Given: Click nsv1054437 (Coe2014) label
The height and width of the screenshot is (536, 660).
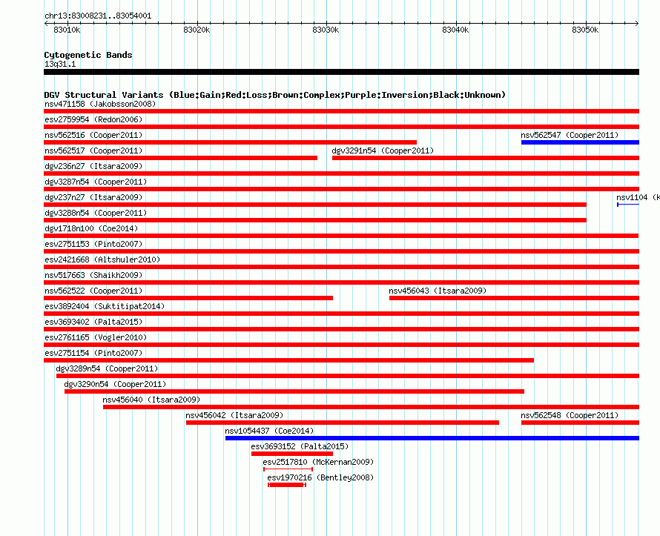Looking at the screenshot, I should 269,431.
